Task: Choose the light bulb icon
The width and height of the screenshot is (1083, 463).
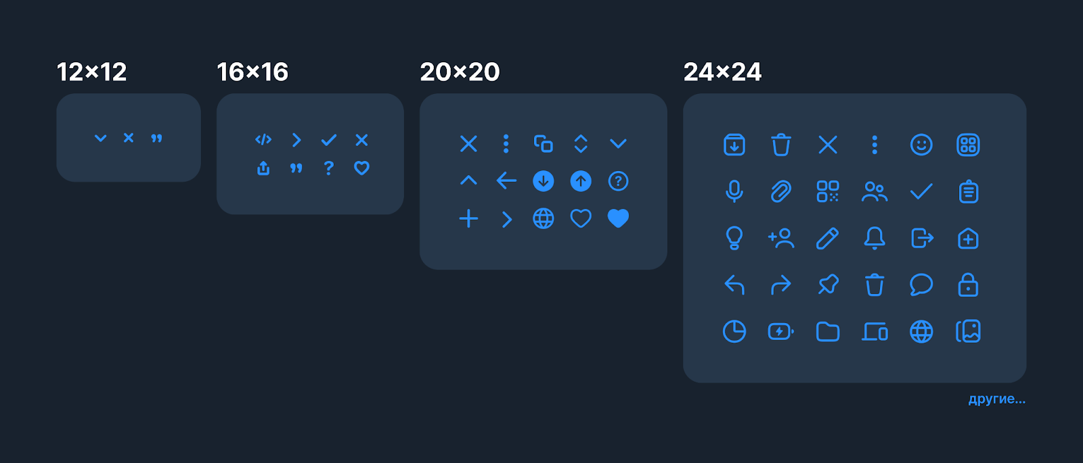Action: tap(734, 238)
